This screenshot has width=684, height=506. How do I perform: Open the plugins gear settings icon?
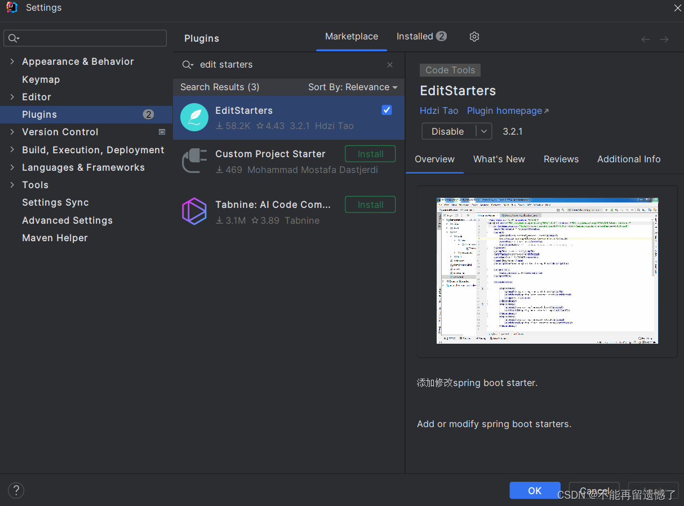tap(474, 37)
